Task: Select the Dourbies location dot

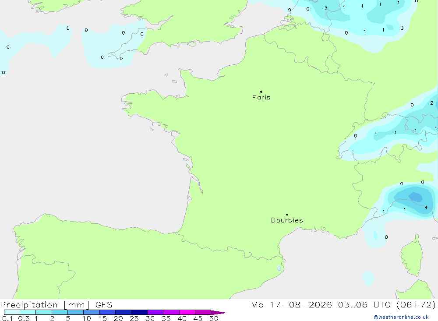Action: [287, 215]
